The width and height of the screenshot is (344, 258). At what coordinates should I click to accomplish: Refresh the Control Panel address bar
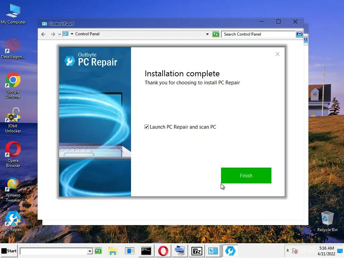216,34
